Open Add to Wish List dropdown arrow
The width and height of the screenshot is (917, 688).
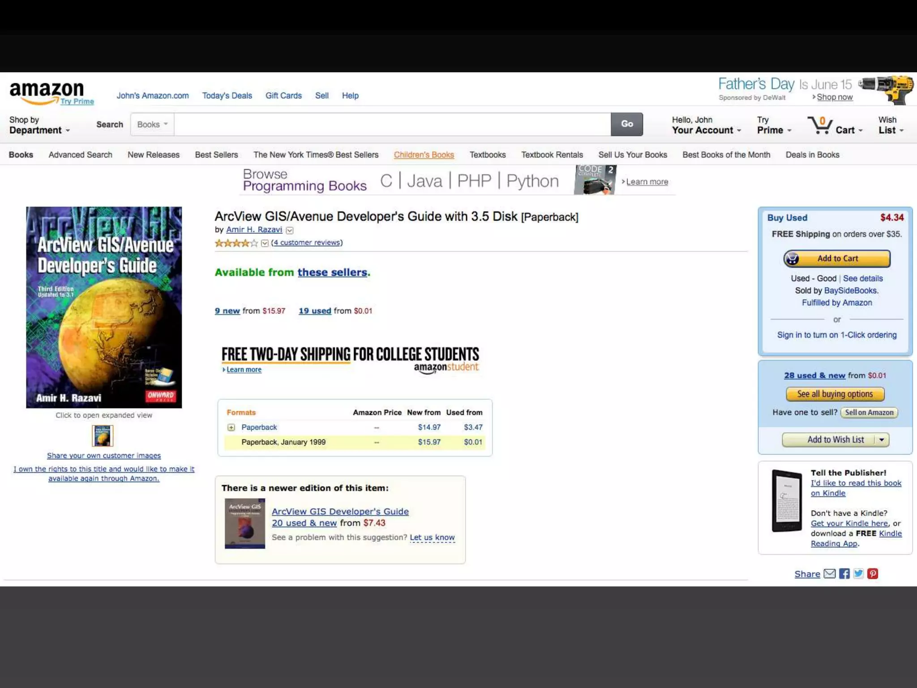click(881, 440)
